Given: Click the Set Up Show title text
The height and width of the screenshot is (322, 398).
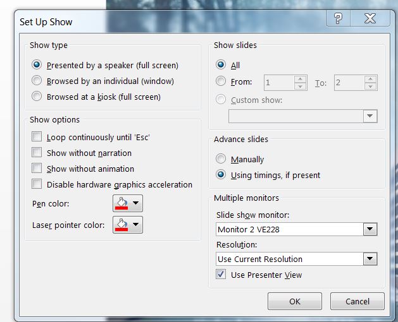Looking at the screenshot, I should point(46,22).
